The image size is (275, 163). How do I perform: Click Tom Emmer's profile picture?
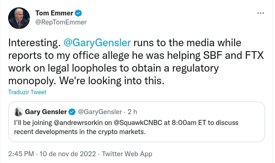[19, 18]
